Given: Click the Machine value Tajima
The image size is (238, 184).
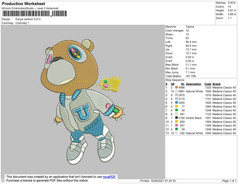Looking at the screenshot, I should point(190,27).
